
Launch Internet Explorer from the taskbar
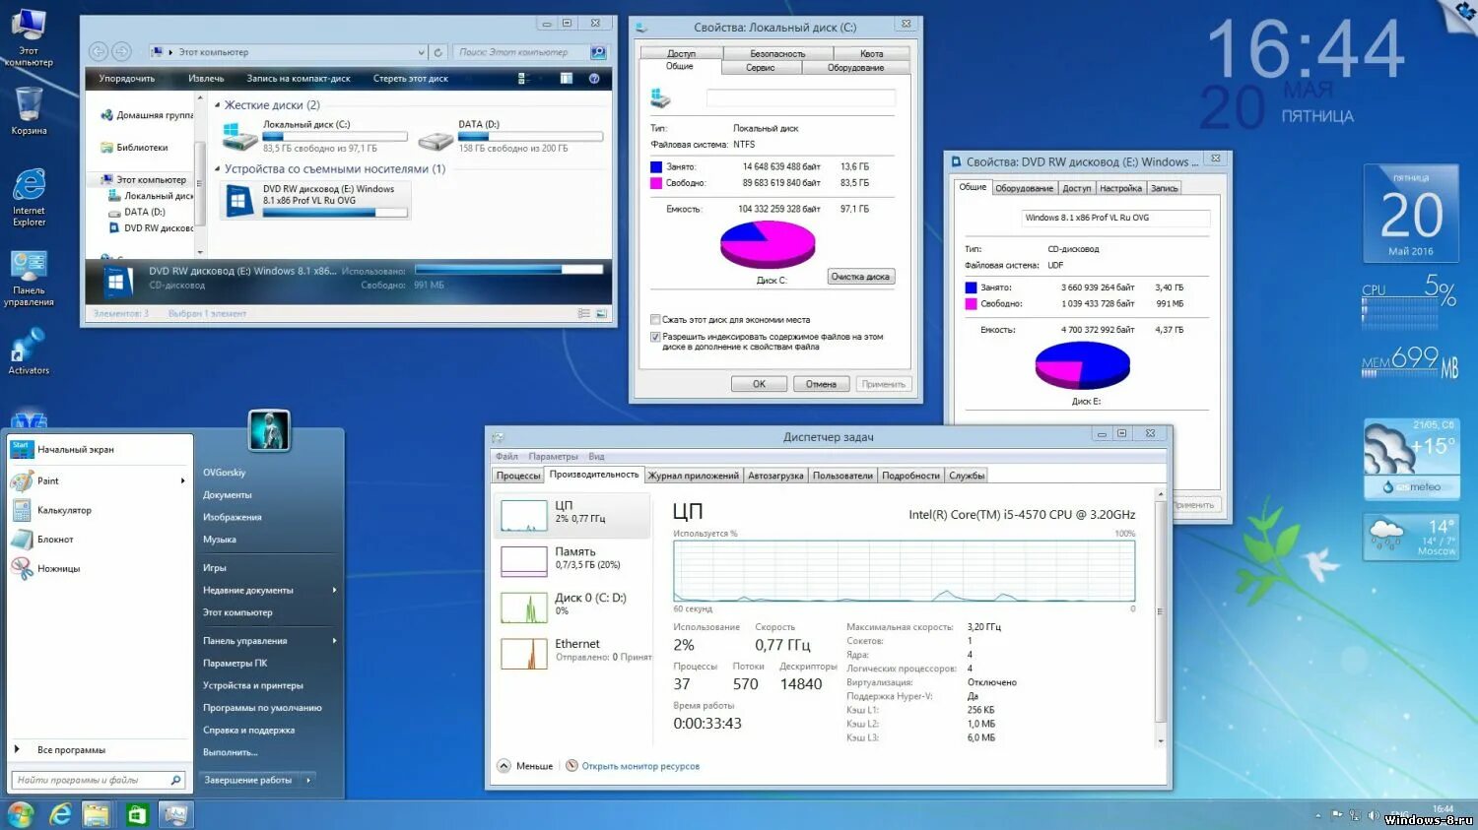point(59,814)
